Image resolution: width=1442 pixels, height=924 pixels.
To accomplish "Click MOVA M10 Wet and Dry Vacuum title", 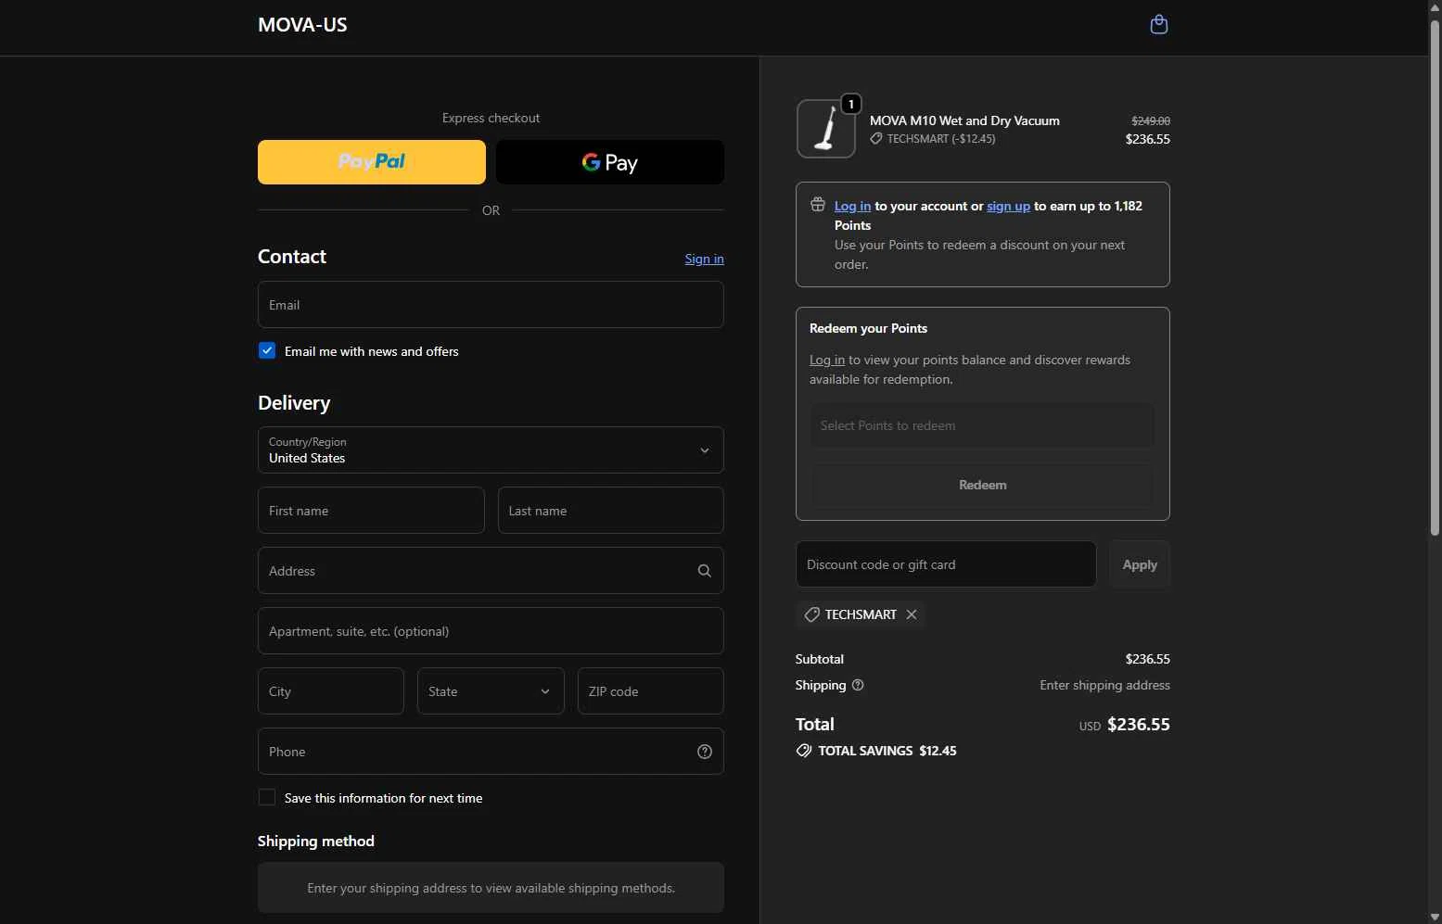I will tap(964, 120).
